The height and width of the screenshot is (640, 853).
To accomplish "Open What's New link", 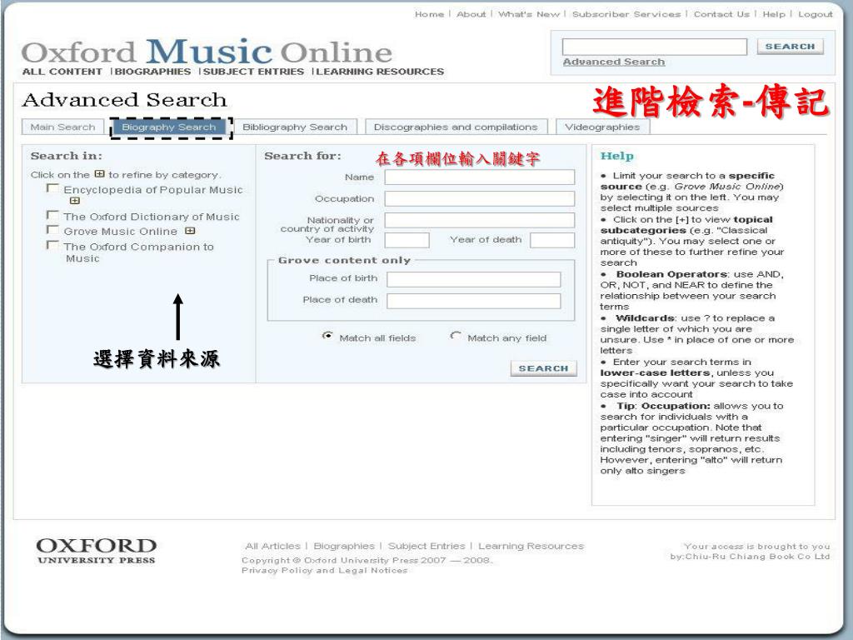I will pyautogui.click(x=529, y=14).
